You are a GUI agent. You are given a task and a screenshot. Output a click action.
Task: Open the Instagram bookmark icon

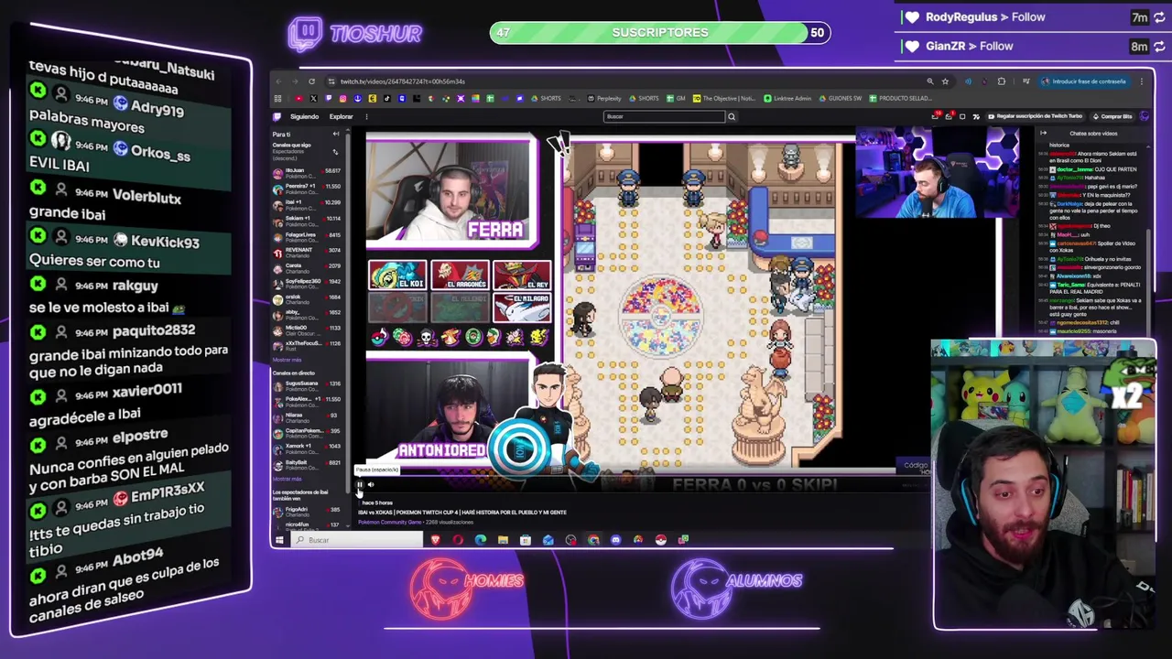342,98
